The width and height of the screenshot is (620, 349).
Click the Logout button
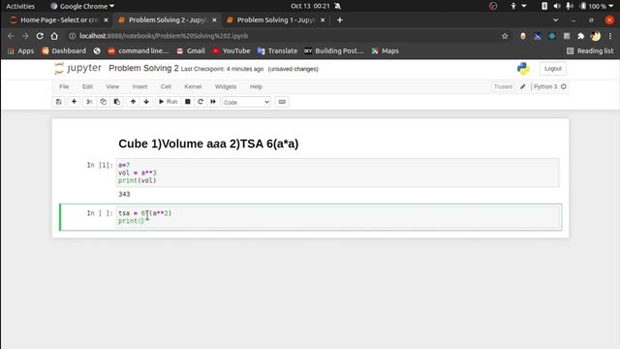coord(553,69)
